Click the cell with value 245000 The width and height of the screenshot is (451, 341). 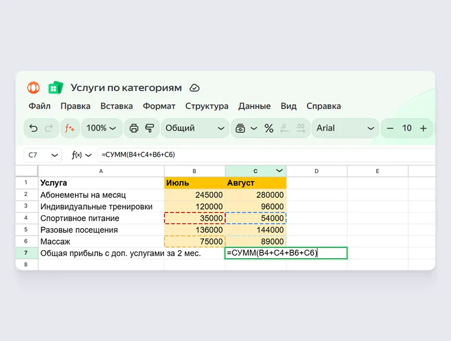pyautogui.click(x=194, y=194)
